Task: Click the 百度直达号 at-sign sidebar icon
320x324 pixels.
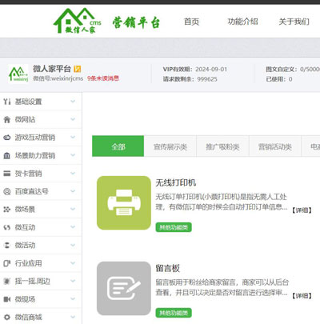Action: point(7,191)
